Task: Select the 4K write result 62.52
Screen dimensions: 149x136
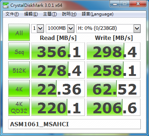Action: [x=114, y=89]
